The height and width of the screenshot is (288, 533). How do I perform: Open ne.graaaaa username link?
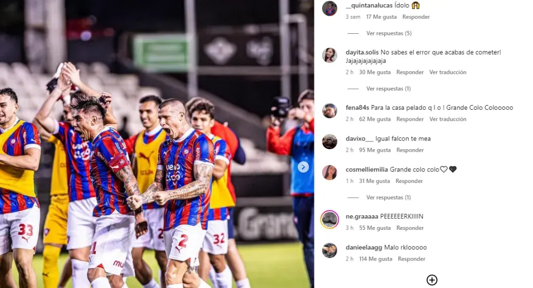(x=362, y=216)
